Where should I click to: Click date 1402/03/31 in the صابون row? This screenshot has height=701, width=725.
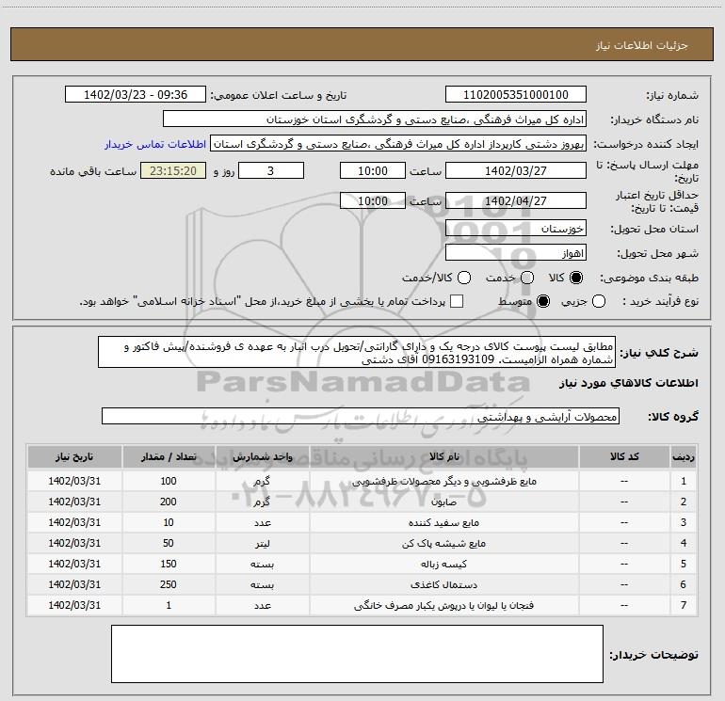[x=74, y=502]
